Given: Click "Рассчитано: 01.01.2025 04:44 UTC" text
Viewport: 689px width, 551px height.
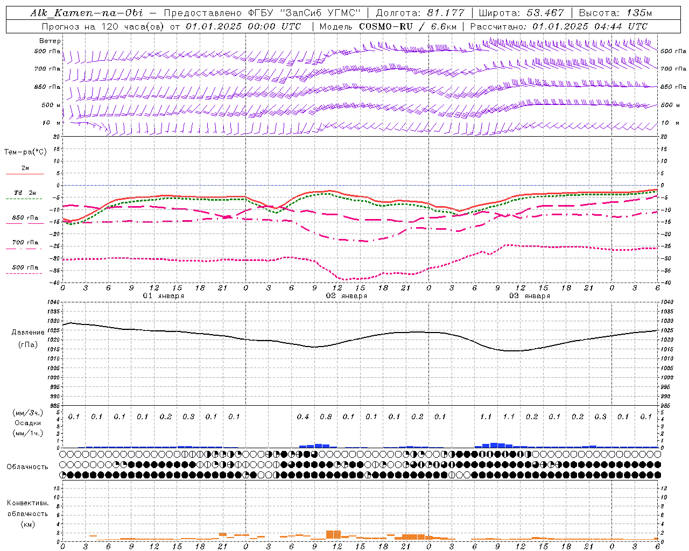Looking at the screenshot, I should [x=559, y=26].
